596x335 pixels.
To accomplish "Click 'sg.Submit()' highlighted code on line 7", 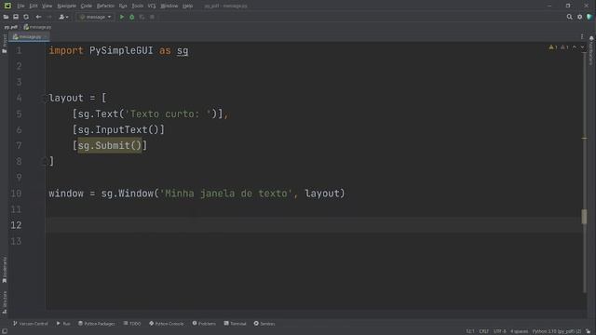I will point(110,145).
